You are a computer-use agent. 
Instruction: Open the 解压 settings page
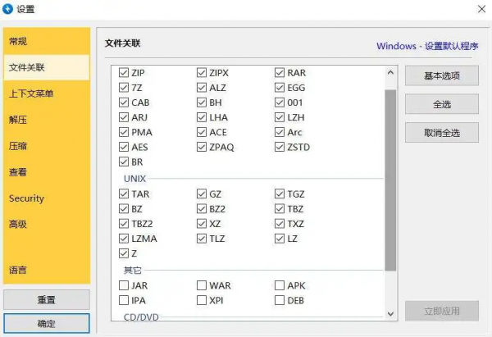tap(47, 120)
